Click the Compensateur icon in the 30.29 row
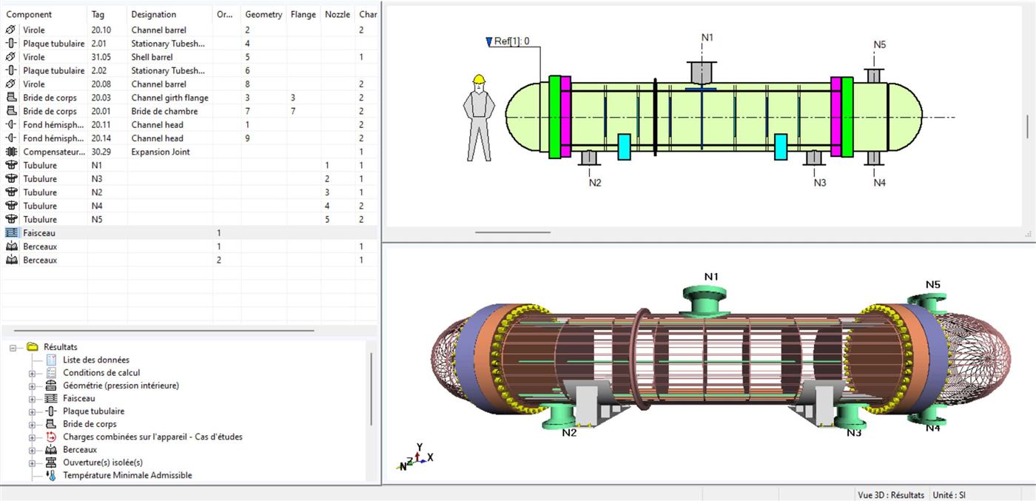Viewport: 1036px width, 501px height. pyautogui.click(x=10, y=152)
